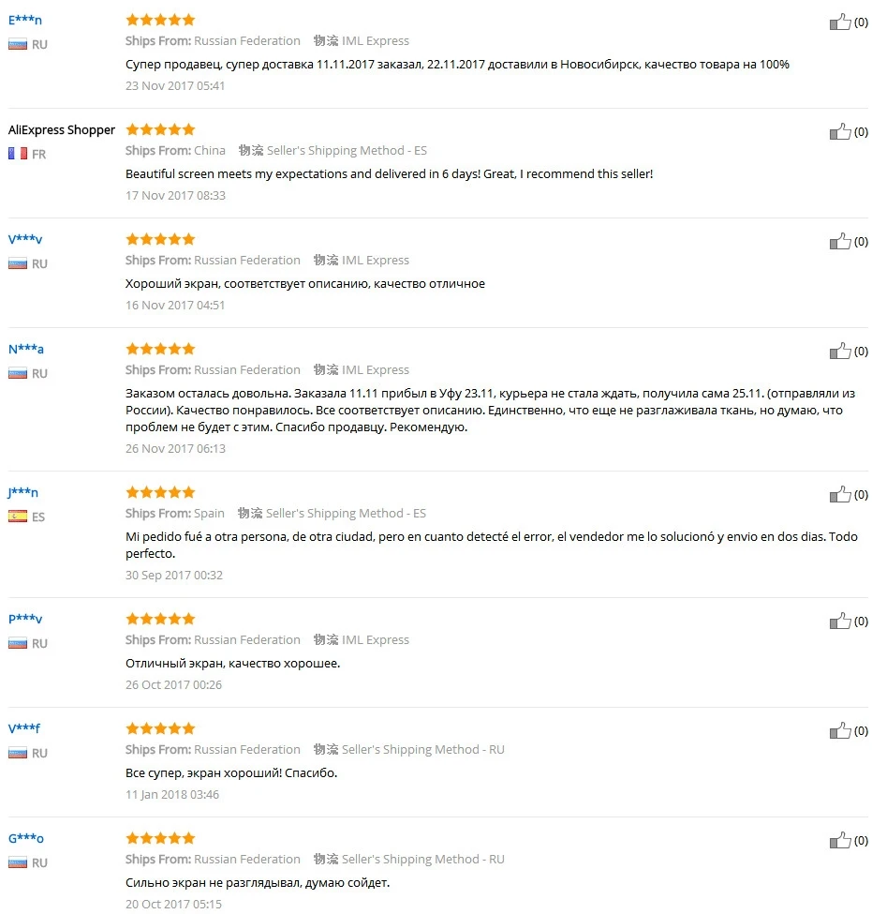Screen dimensions: 872x914
Task: Open reviewer profile N***a
Action: [25, 349]
